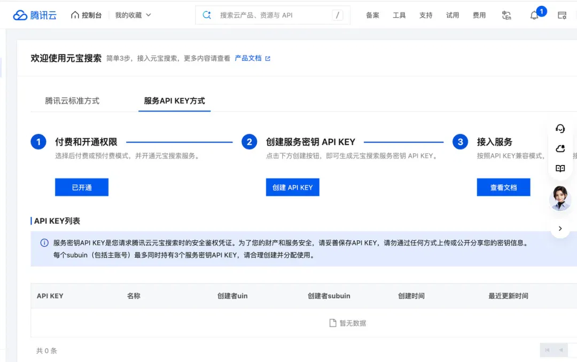
Task: Open the billing panel icon at top right
Action: click(562, 15)
